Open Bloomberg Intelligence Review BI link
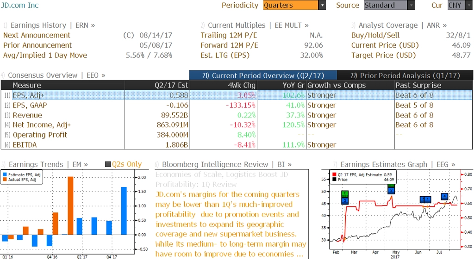This screenshot has width=474, height=261. 227,164
